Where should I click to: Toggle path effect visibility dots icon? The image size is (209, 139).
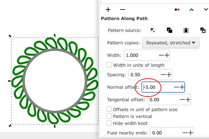click(177, 10)
